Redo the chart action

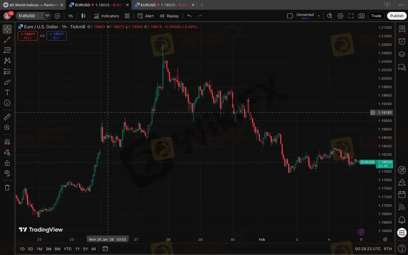click(200, 16)
